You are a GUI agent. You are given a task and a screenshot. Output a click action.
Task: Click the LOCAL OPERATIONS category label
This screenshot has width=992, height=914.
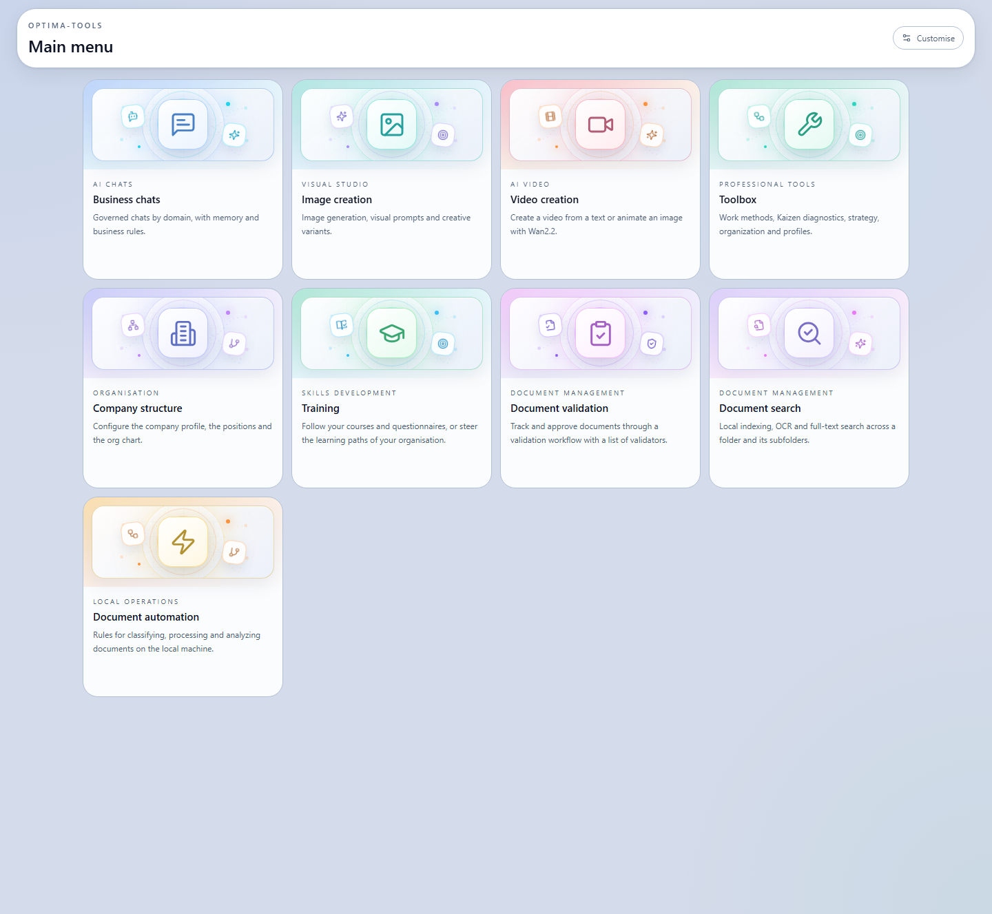click(136, 602)
